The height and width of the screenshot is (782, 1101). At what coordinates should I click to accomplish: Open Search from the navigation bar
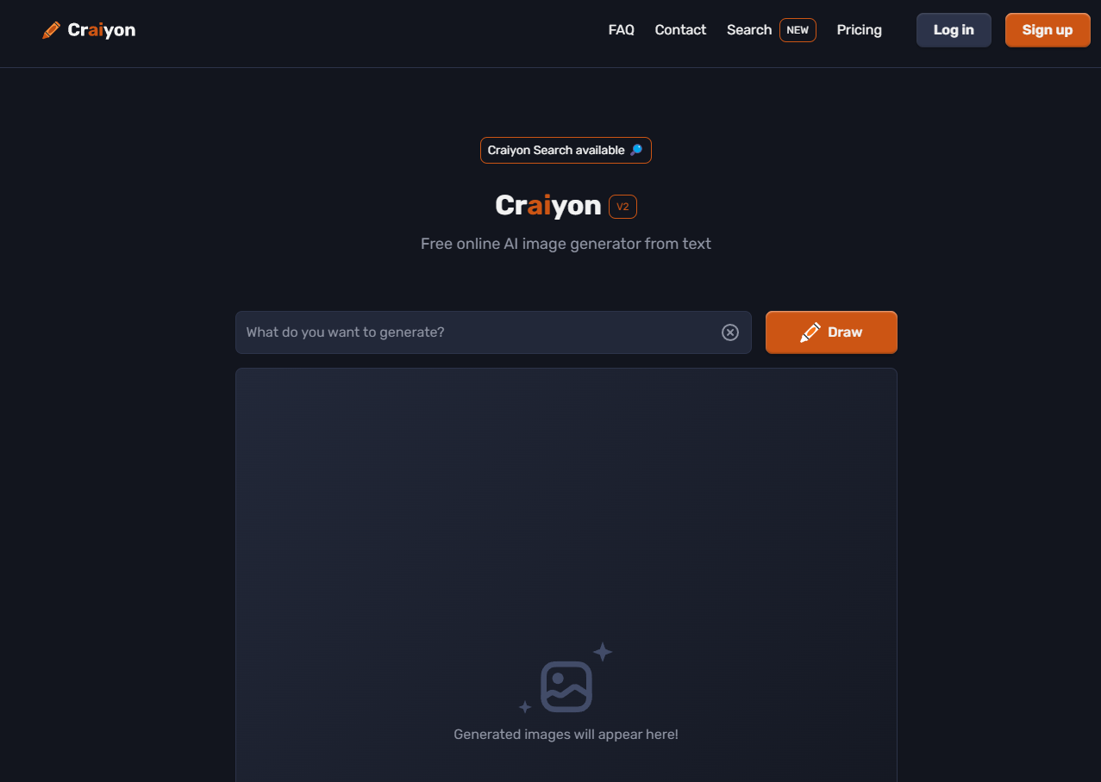[748, 30]
